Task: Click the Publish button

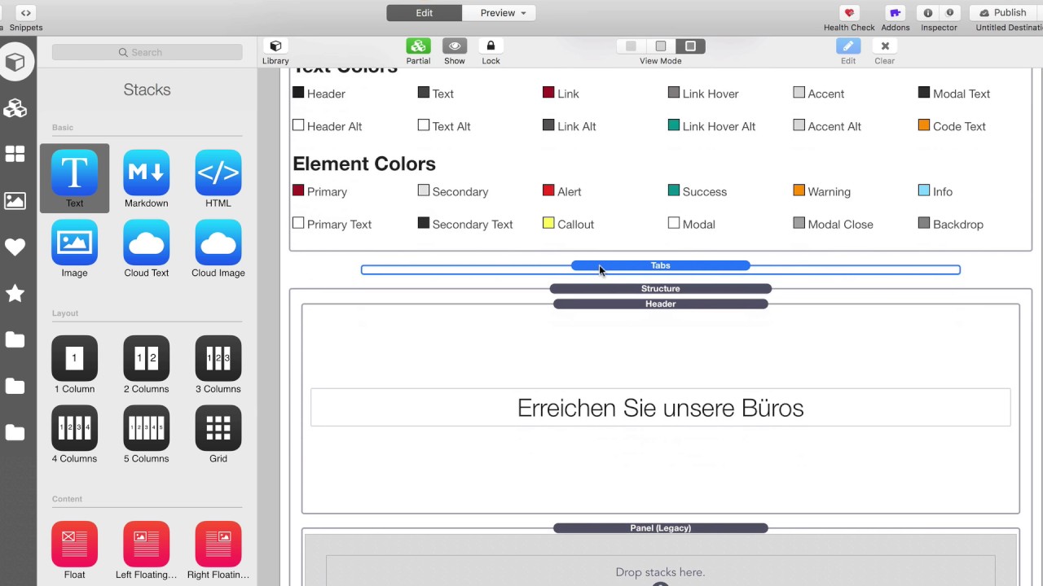Action: click(x=1003, y=13)
